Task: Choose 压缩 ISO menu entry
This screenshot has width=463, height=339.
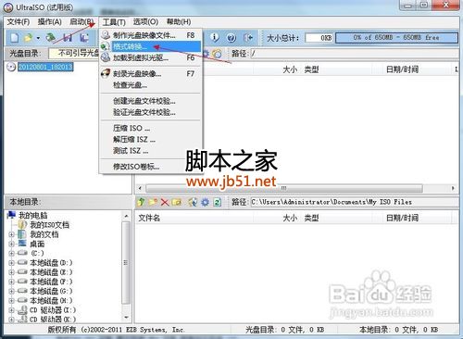Action: coord(151,128)
